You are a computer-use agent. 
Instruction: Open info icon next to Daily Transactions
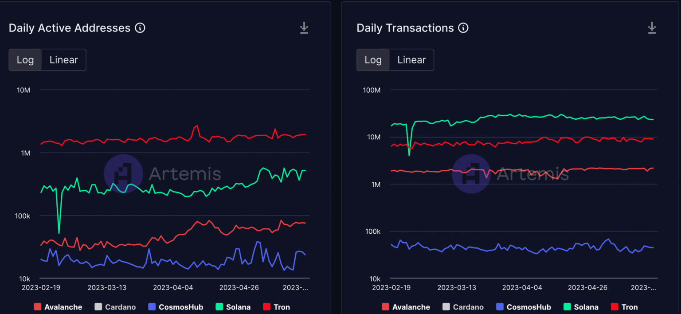click(463, 28)
